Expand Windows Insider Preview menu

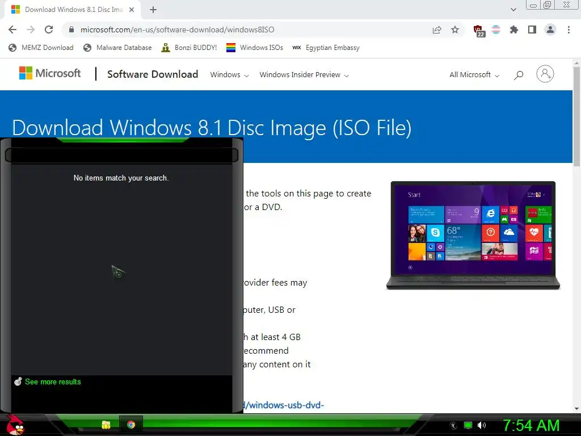[304, 75]
